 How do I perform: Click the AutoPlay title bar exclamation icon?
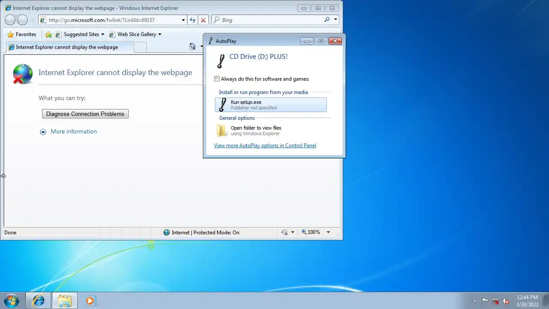tap(210, 41)
